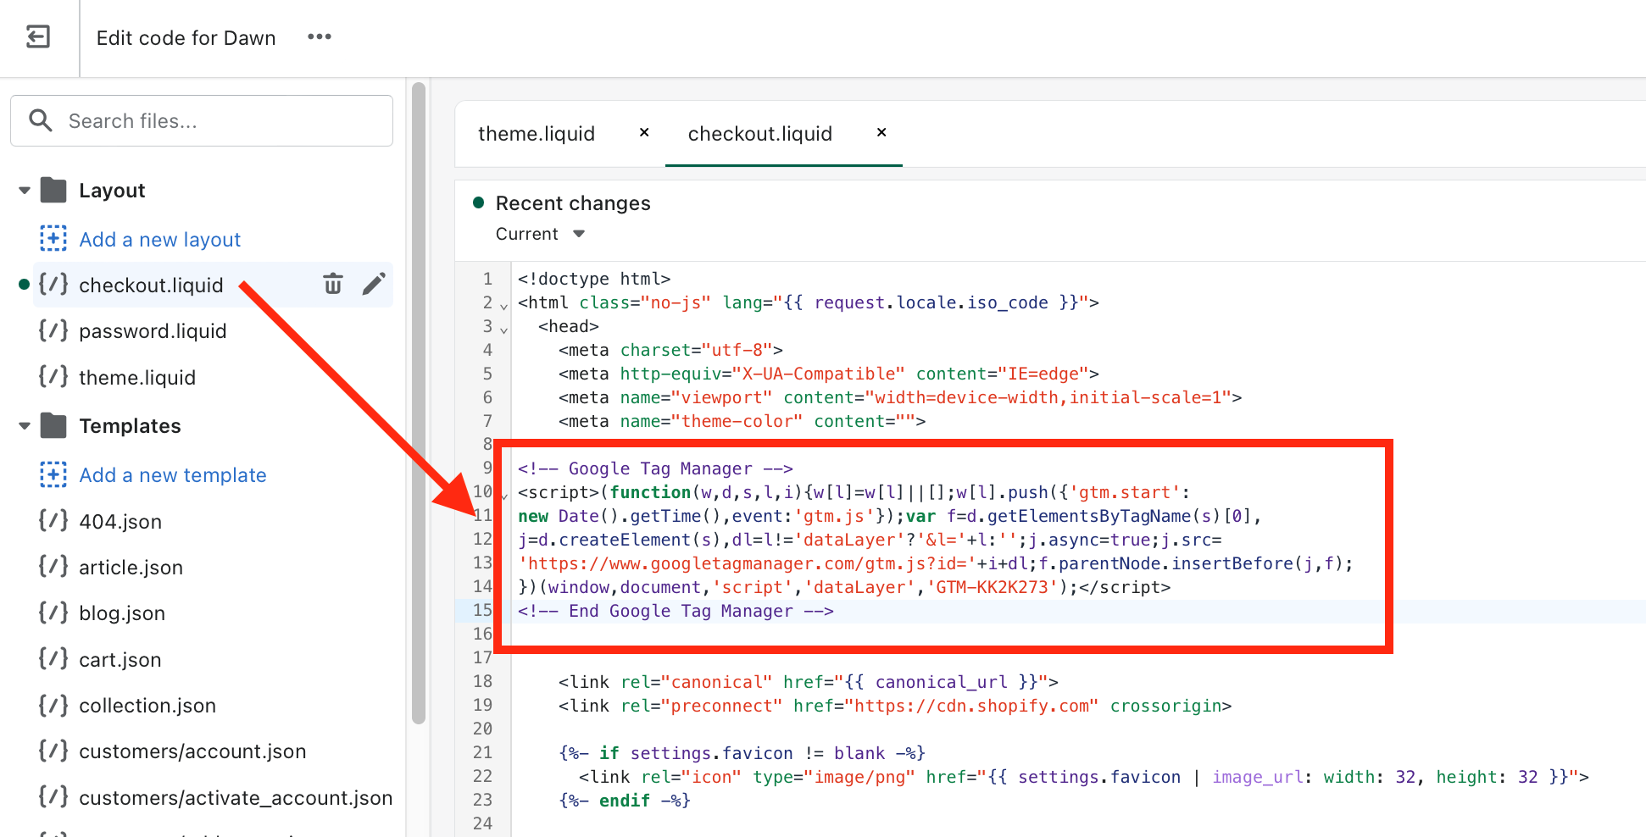The image size is (1646, 837).
Task: Delete checkout.liquid with the trash icon
Action: click(x=333, y=284)
